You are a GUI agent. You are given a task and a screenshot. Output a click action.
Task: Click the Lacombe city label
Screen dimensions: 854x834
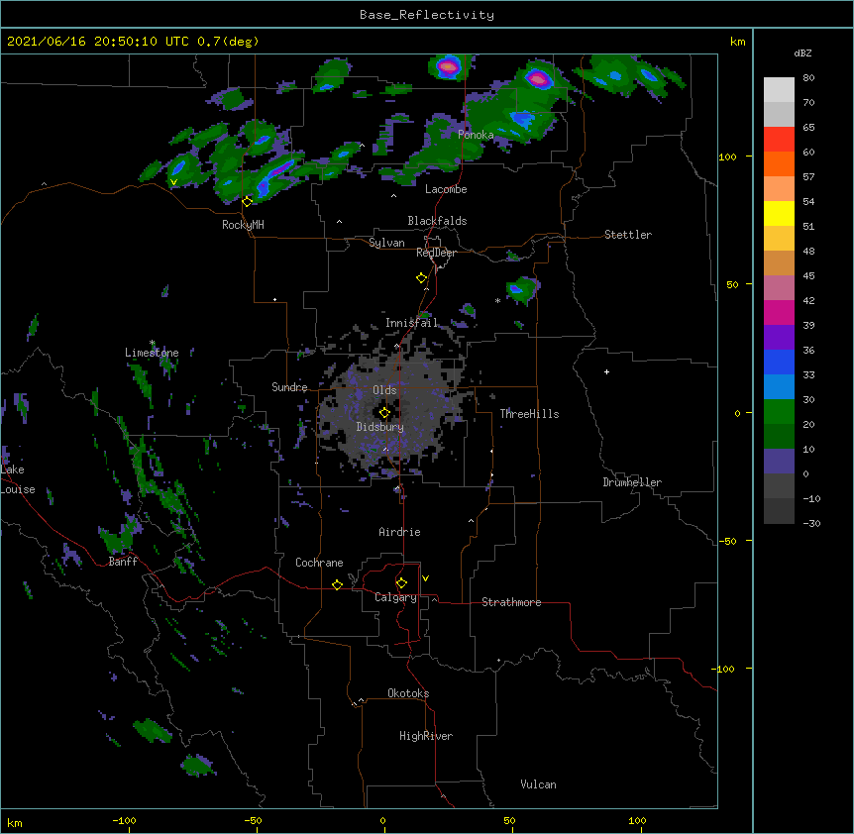click(446, 189)
